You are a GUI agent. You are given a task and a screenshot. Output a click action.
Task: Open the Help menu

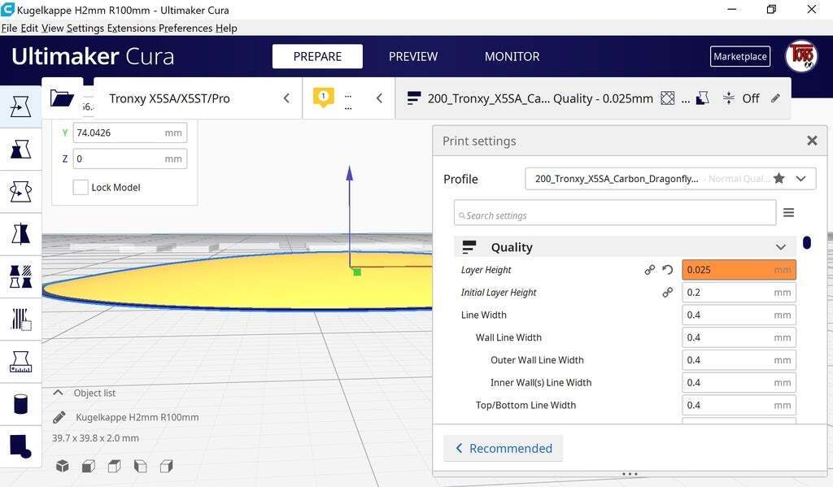226,28
